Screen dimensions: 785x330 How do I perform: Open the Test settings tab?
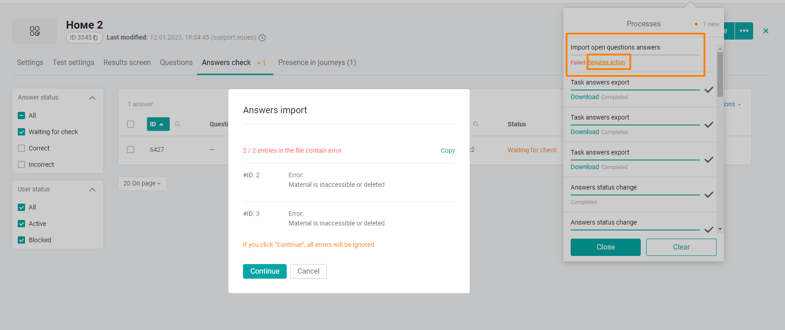pyautogui.click(x=73, y=63)
